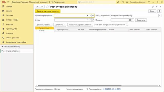Switch to Расчет уровней запасов tab
164x92 pixels.
[17, 51]
